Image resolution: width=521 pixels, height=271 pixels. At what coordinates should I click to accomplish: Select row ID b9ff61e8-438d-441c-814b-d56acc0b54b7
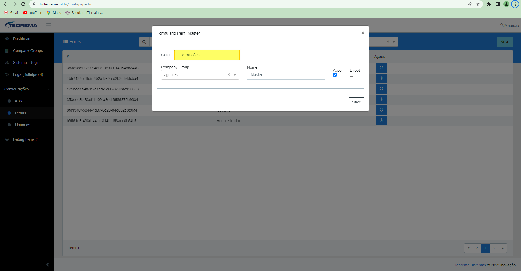pyautogui.click(x=101, y=121)
